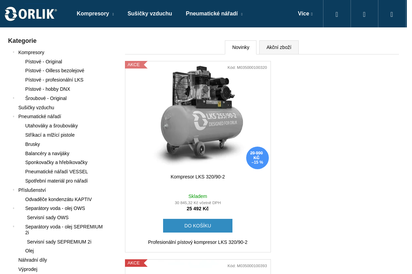412x274 pixels.
Task: Open Sušičky vzduchu in the sidebar categories
Action: click(x=36, y=108)
